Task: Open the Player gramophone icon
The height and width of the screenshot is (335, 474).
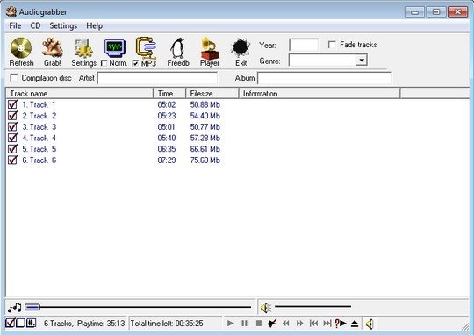Action: (x=210, y=48)
